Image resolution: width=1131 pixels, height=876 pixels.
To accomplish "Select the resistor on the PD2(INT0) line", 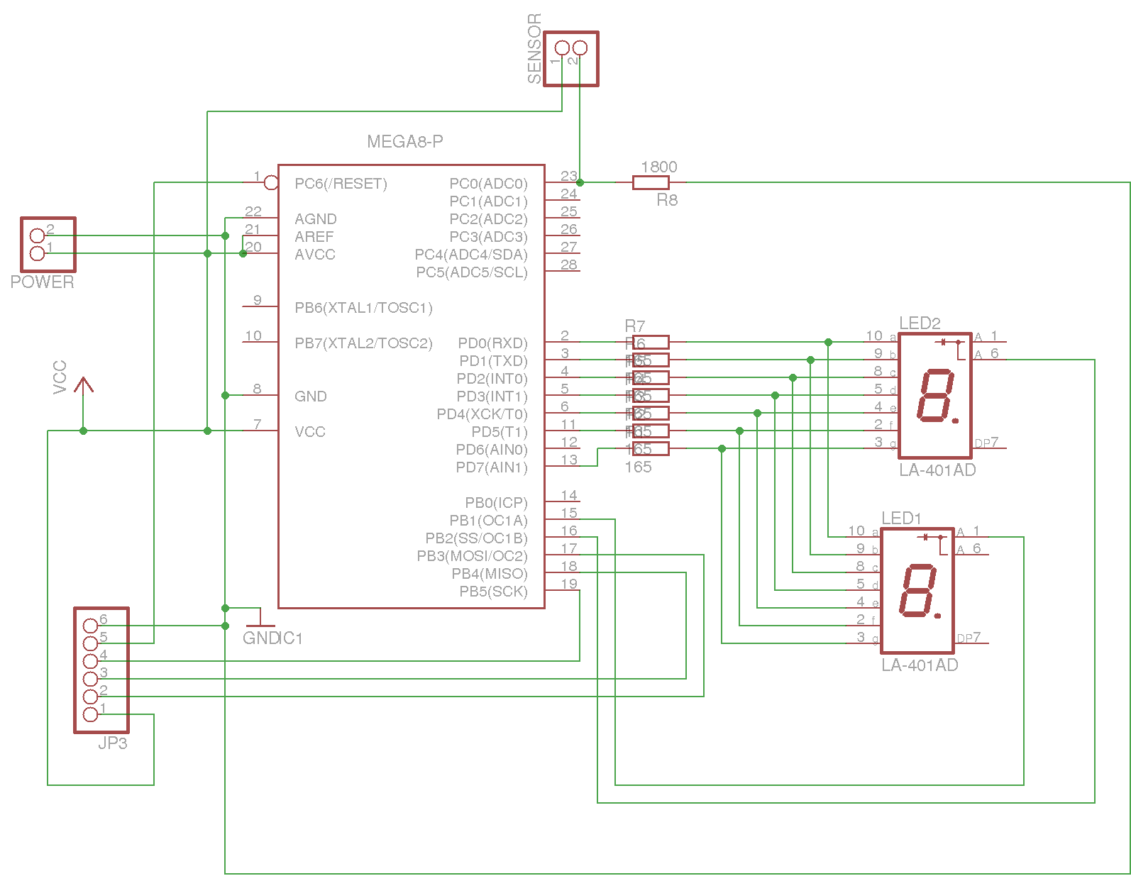I will [651, 378].
